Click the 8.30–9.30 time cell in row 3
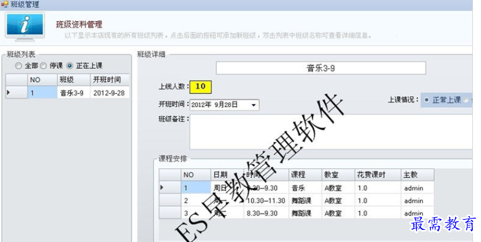Screen dimensions: 481x242 tap(266, 213)
